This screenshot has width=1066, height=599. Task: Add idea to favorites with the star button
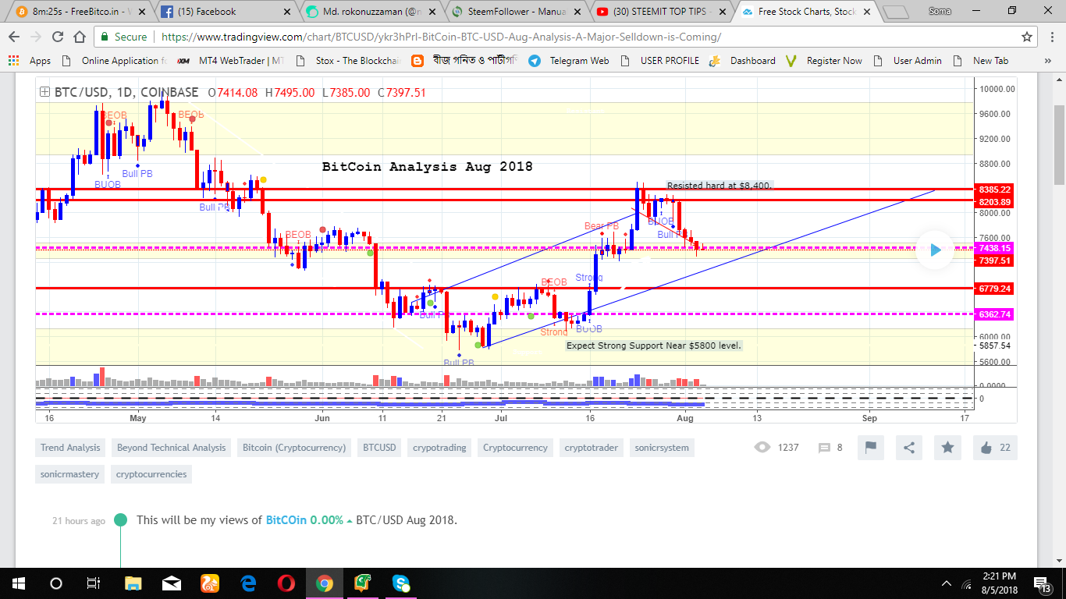947,448
